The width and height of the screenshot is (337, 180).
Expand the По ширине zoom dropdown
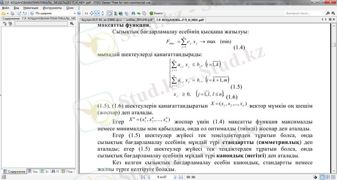click(75, 13)
